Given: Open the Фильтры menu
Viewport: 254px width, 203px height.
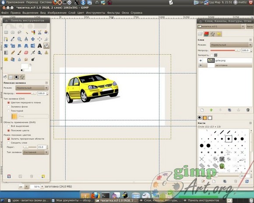Looking at the screenshot, I should pyautogui.click(x=113, y=13).
